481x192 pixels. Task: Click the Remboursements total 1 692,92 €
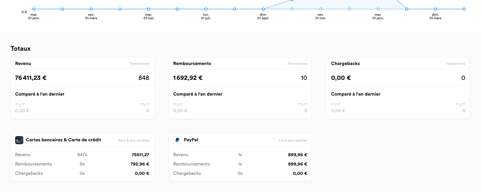tap(188, 78)
